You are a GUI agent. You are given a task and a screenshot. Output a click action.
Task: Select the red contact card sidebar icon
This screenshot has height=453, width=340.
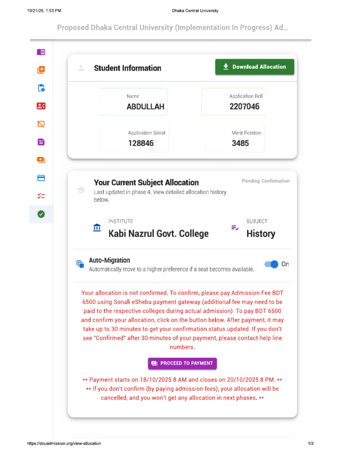(41, 106)
